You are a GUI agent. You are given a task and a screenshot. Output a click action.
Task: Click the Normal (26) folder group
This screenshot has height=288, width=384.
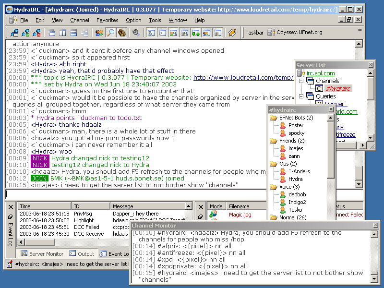click(x=293, y=217)
